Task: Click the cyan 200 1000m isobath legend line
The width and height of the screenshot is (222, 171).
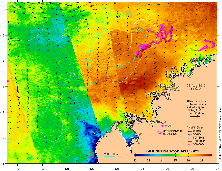Action: [109, 157]
